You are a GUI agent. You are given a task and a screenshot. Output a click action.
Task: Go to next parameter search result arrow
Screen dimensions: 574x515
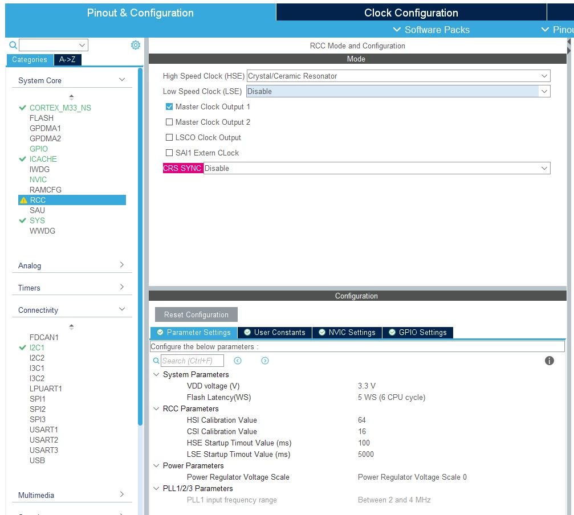(265, 361)
